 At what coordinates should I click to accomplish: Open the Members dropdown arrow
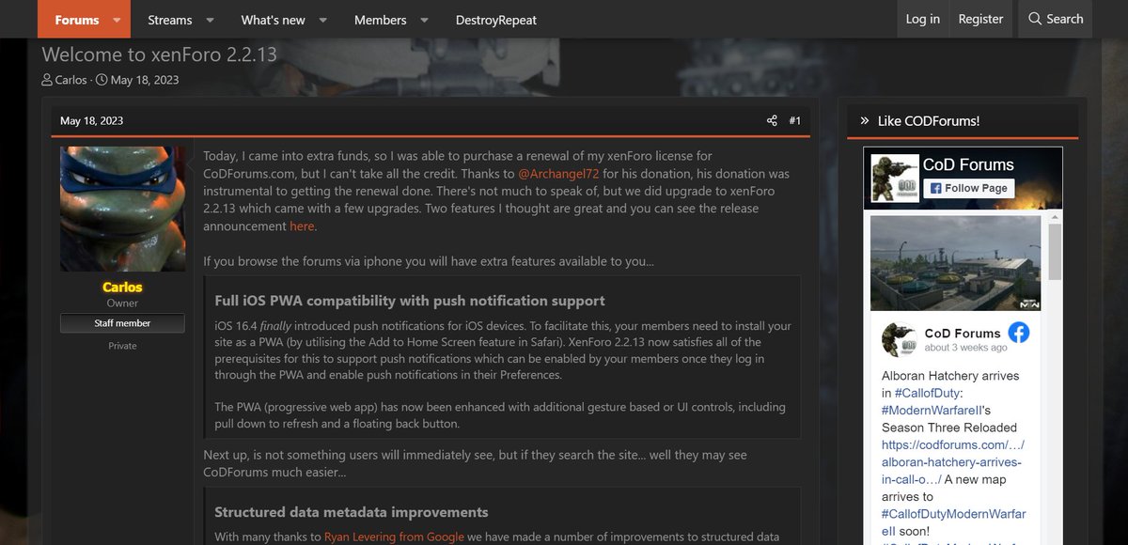pyautogui.click(x=424, y=19)
